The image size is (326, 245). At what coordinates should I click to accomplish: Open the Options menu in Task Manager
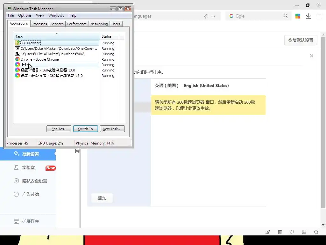[25, 15]
